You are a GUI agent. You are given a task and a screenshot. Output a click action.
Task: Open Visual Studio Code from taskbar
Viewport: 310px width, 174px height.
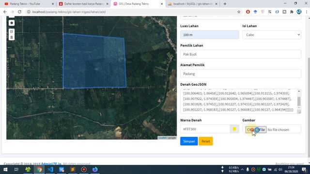click(x=50, y=170)
